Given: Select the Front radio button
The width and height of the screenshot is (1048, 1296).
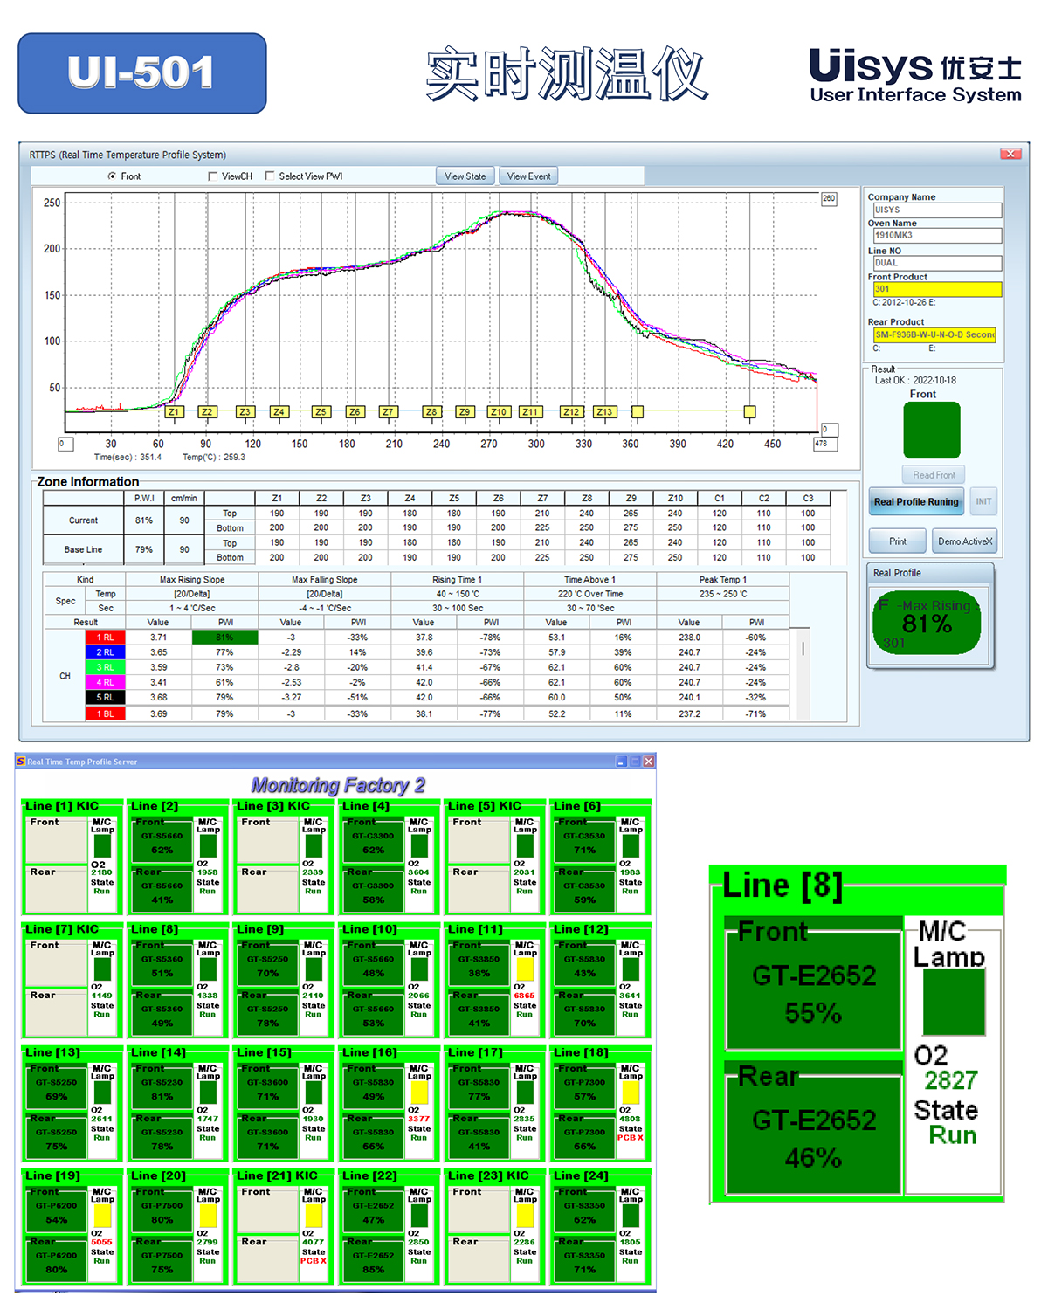Looking at the screenshot, I should point(112,176).
